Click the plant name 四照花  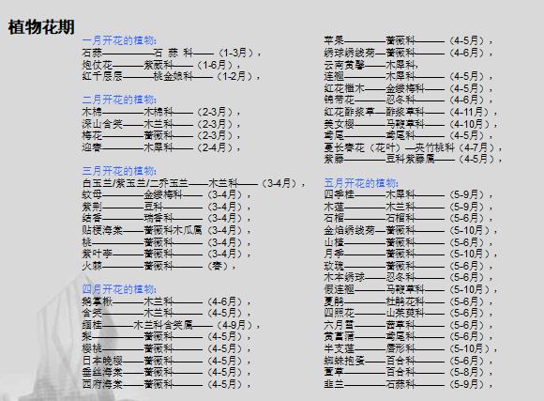coord(340,313)
